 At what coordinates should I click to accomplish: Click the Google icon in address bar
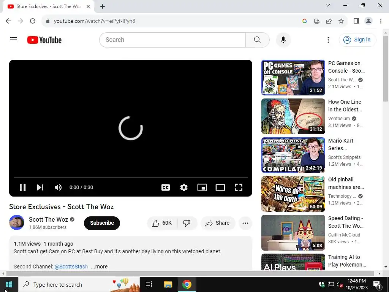tap(304, 21)
